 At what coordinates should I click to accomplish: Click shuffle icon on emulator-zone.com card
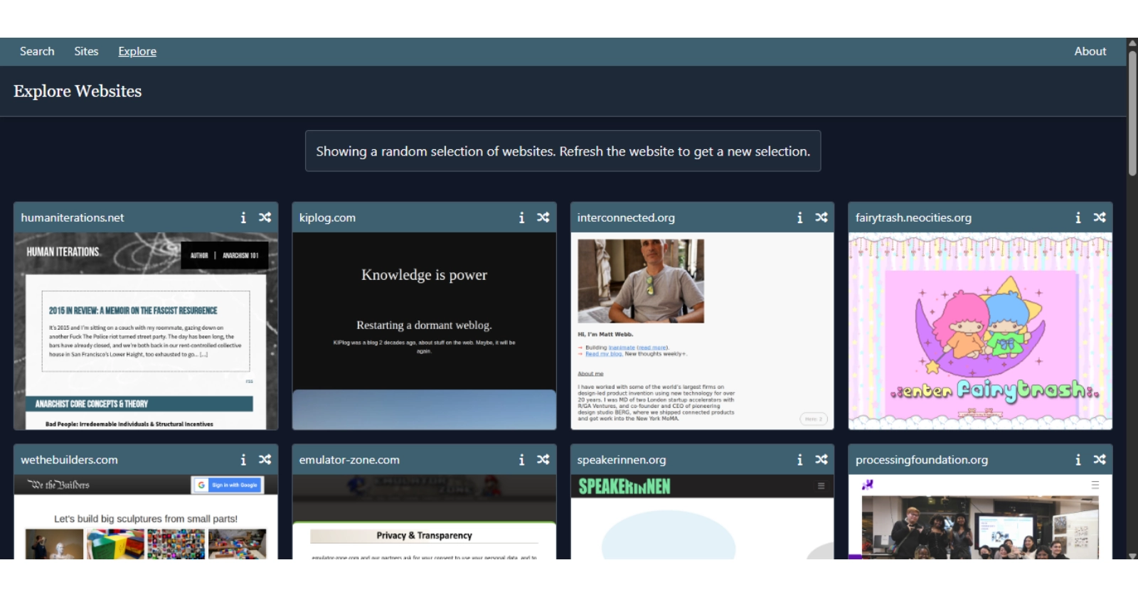(x=543, y=460)
